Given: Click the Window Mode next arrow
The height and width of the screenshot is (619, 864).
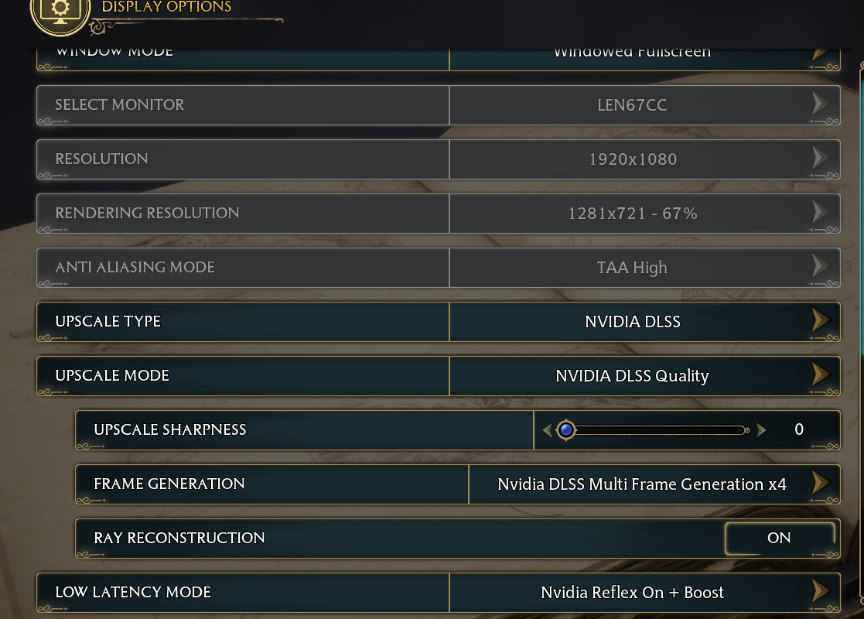Looking at the screenshot, I should (820, 53).
